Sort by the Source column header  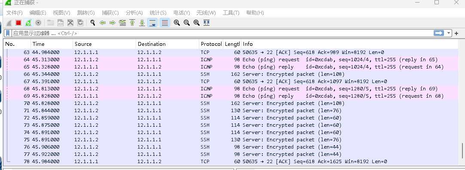tap(104, 44)
